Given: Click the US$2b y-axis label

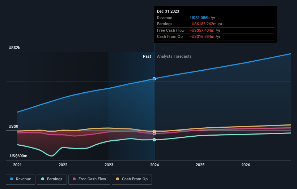Looking at the screenshot, I should tap(14, 48).
